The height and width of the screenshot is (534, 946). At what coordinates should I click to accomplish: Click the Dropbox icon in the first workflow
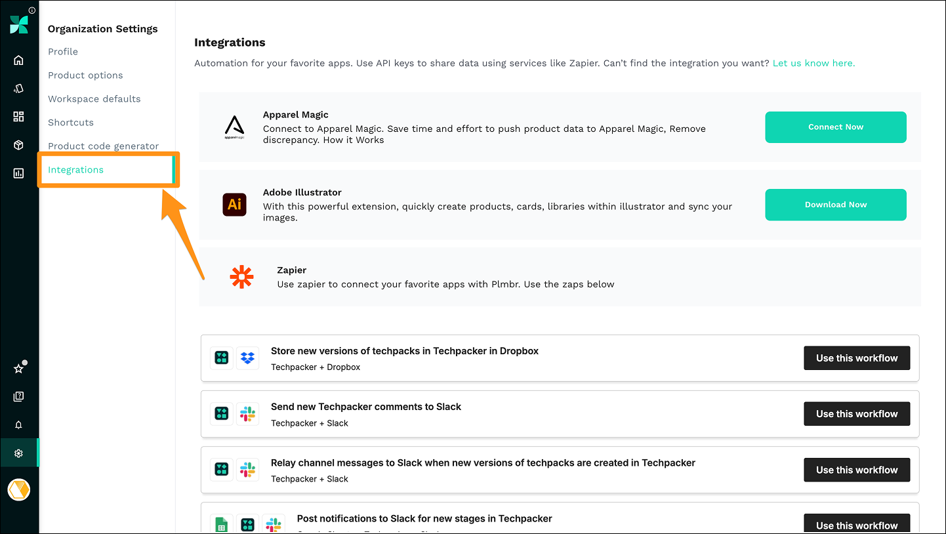(x=247, y=358)
